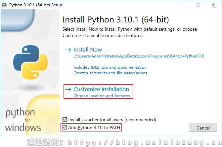The image size is (222, 147).
Task: Cancel the Python setup
Action: (x=203, y=128)
